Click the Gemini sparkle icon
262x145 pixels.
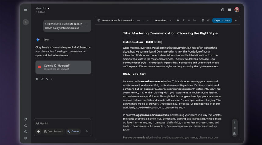click(x=38, y=40)
